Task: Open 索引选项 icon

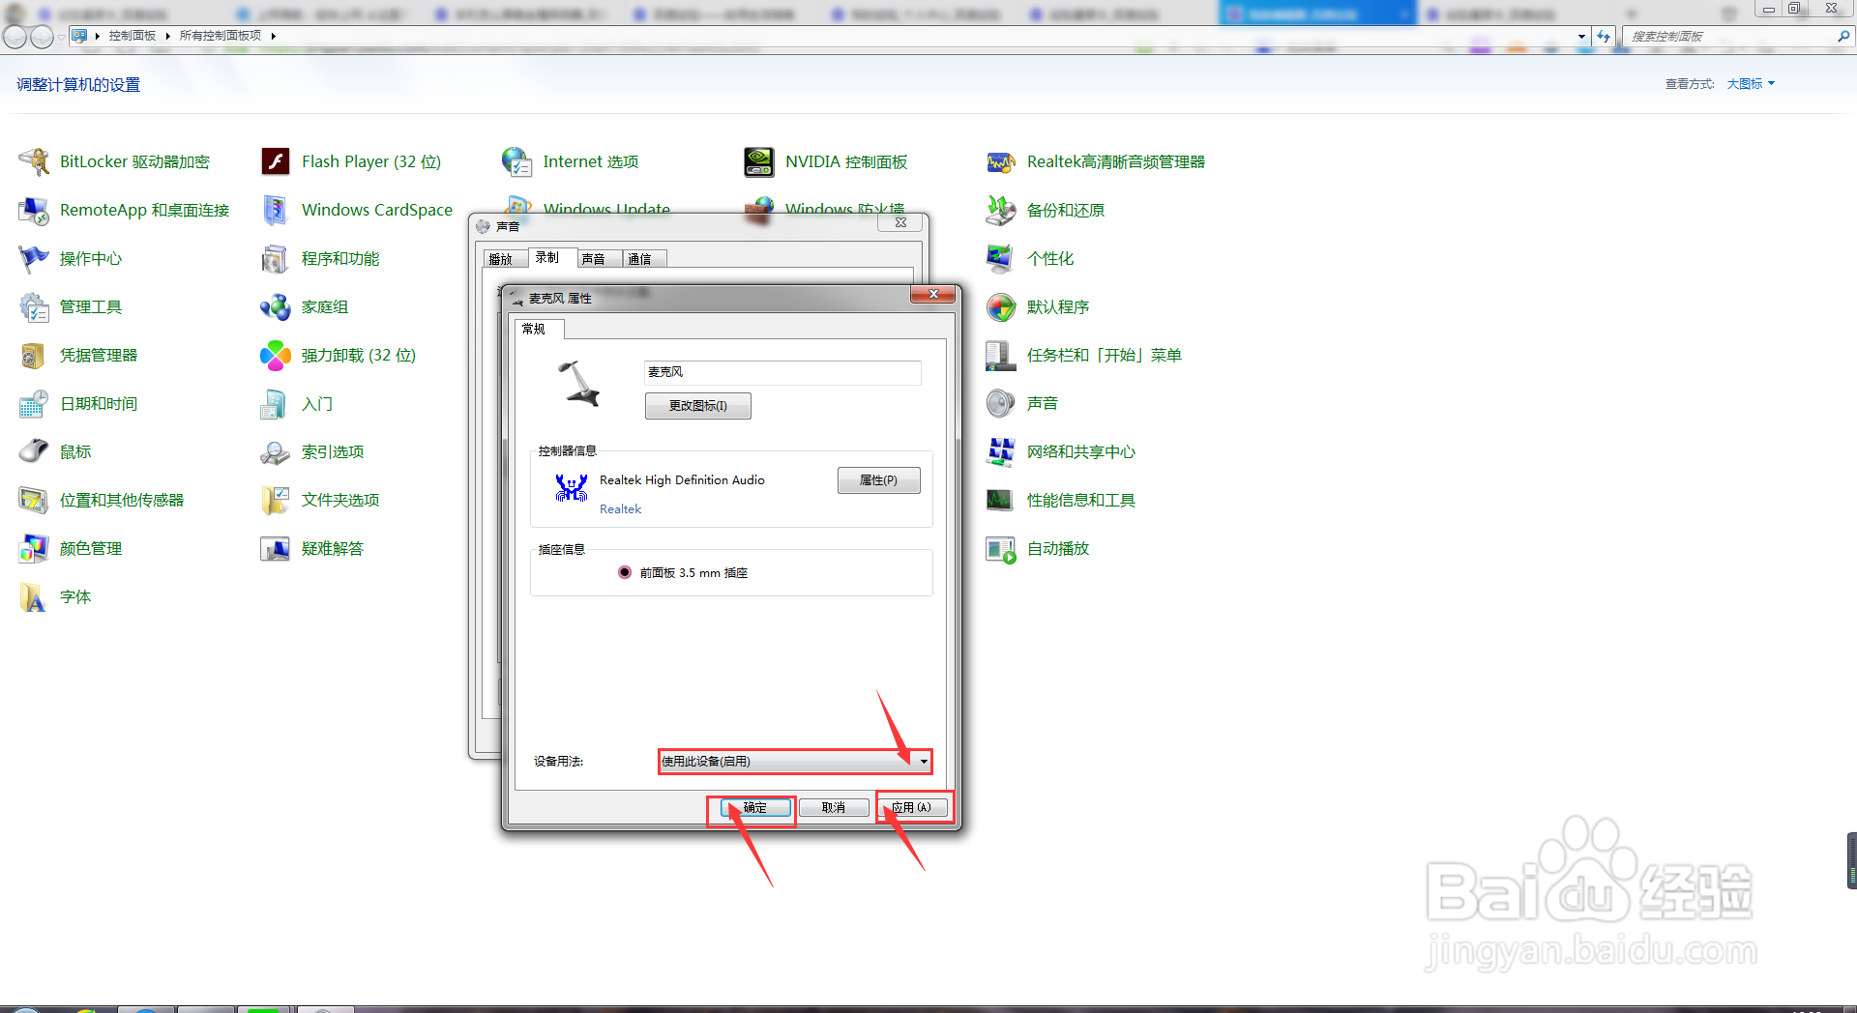Action: click(276, 451)
